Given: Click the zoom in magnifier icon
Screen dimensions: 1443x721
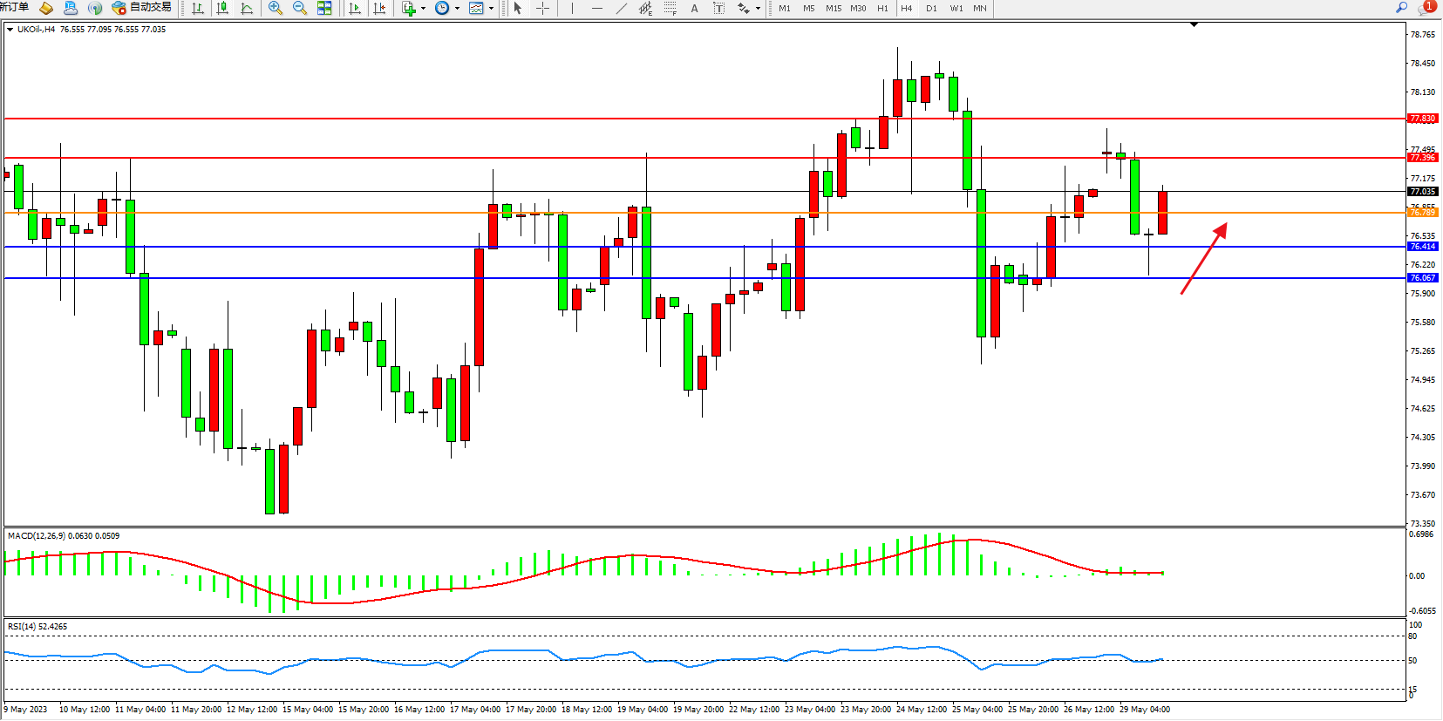Looking at the screenshot, I should click(276, 8).
